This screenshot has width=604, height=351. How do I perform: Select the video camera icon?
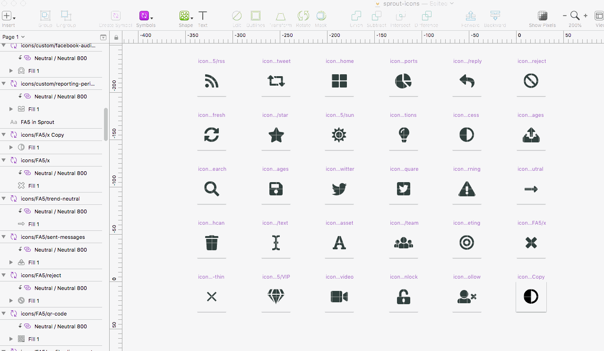[x=339, y=297]
